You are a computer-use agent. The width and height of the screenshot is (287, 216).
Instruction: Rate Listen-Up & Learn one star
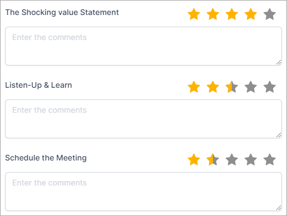(194, 87)
